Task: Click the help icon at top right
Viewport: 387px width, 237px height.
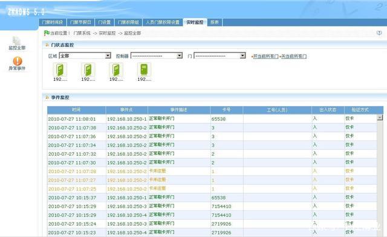Action: [x=379, y=33]
